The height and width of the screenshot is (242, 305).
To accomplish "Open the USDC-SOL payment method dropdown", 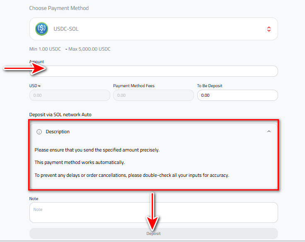I will click(x=153, y=29).
